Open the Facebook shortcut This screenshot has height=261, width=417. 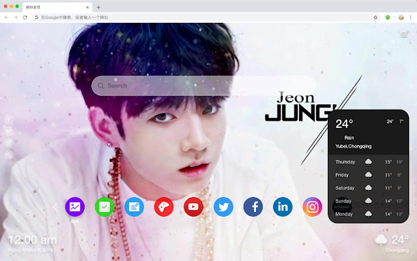(253, 207)
